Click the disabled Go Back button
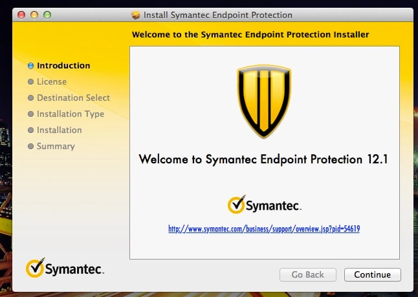This screenshot has width=418, height=297. point(308,274)
